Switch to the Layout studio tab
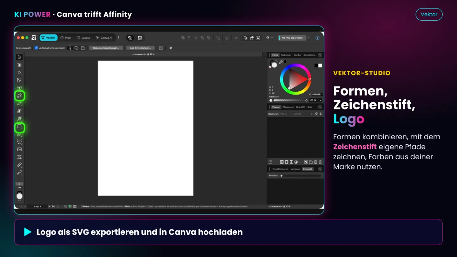Image resolution: width=457 pixels, height=257 pixels. 83,38
